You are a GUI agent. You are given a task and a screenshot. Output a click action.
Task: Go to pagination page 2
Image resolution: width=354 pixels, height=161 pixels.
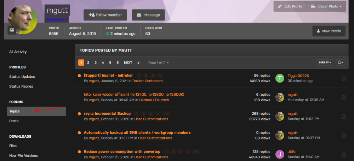pos(88,62)
